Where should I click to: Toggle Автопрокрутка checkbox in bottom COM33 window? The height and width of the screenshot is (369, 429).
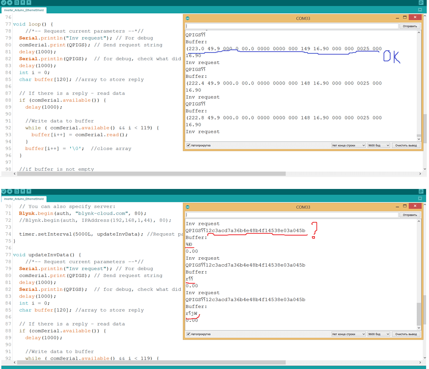[188, 334]
